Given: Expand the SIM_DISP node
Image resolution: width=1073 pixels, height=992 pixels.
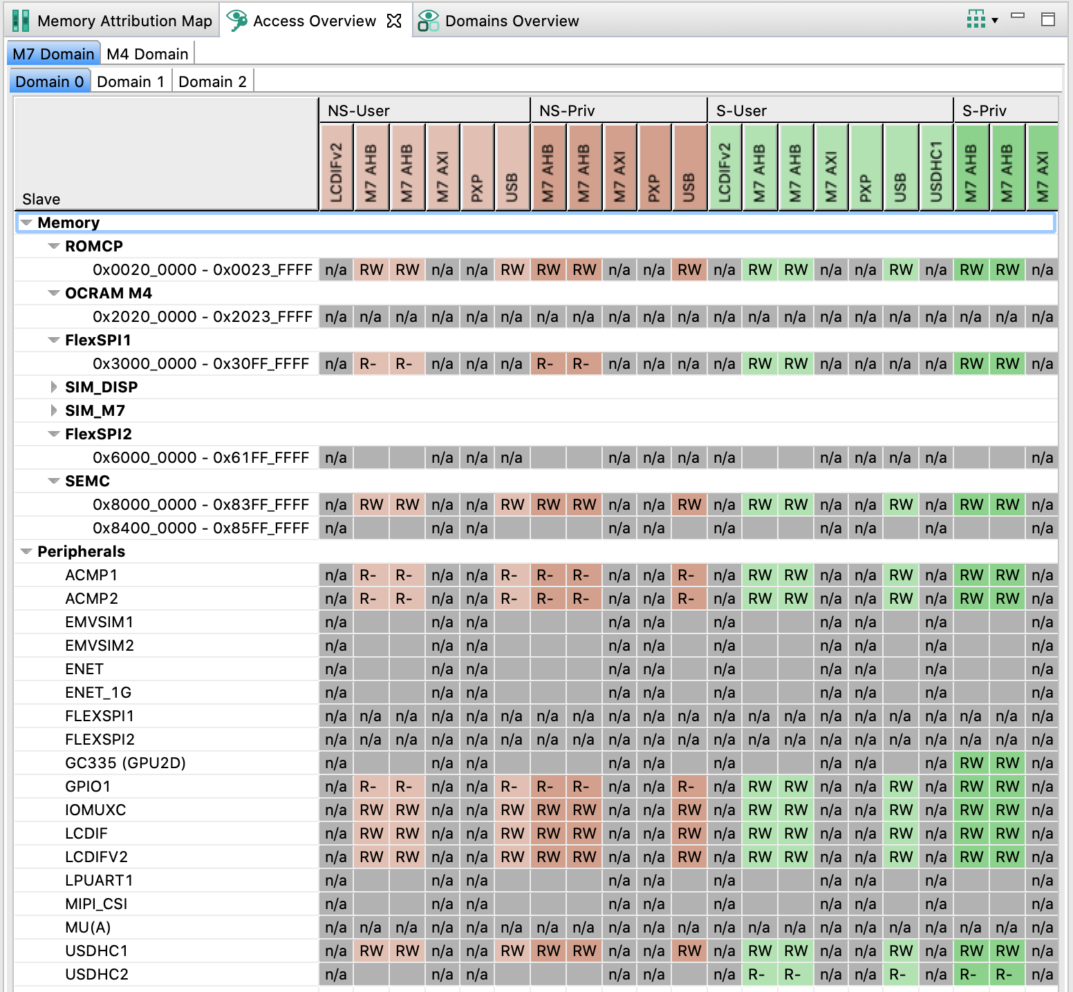Looking at the screenshot, I should (x=54, y=387).
